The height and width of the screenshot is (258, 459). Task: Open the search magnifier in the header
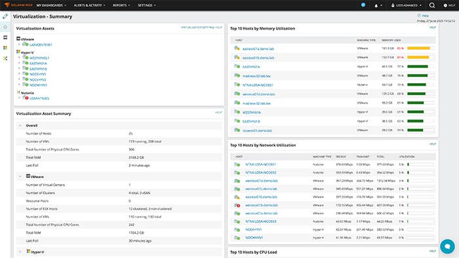point(431,5)
